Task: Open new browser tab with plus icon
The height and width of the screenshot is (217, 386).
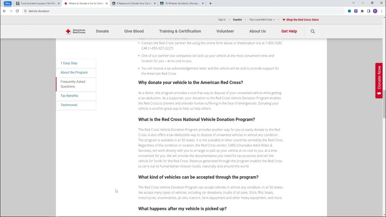Action: [x=210, y=4]
